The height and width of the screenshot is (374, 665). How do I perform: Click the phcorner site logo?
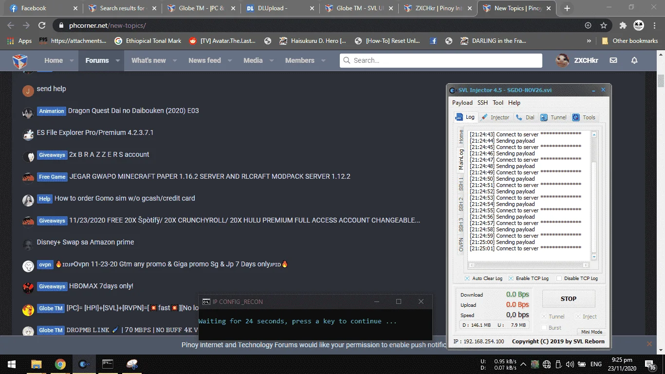20,61
